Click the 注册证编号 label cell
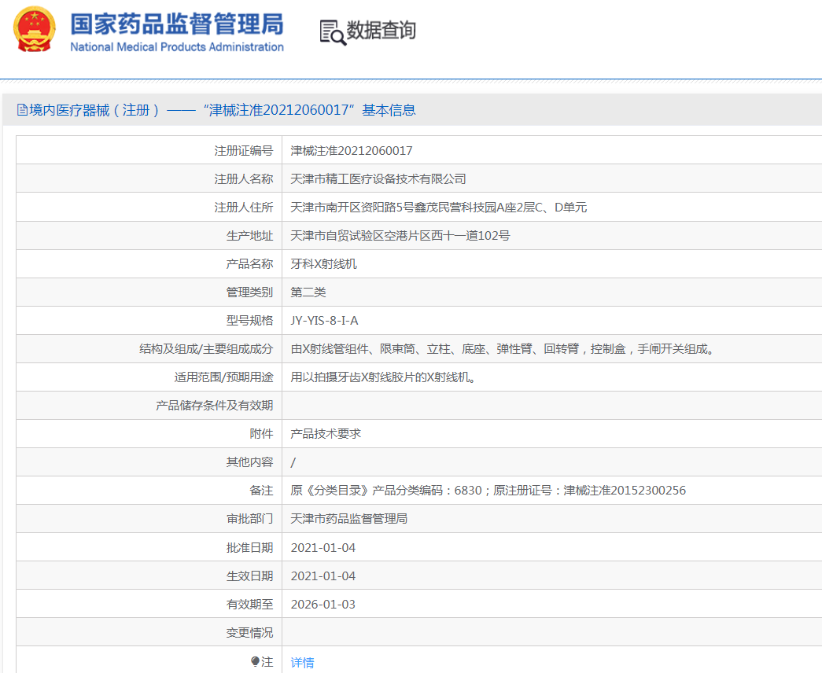Screen dimensions: 822x673 (244, 151)
